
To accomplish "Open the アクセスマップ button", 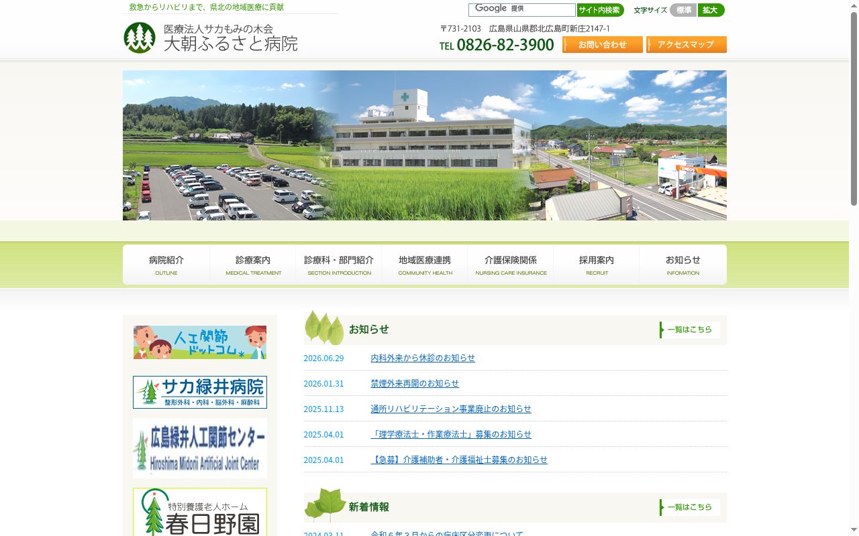I will click(x=686, y=45).
